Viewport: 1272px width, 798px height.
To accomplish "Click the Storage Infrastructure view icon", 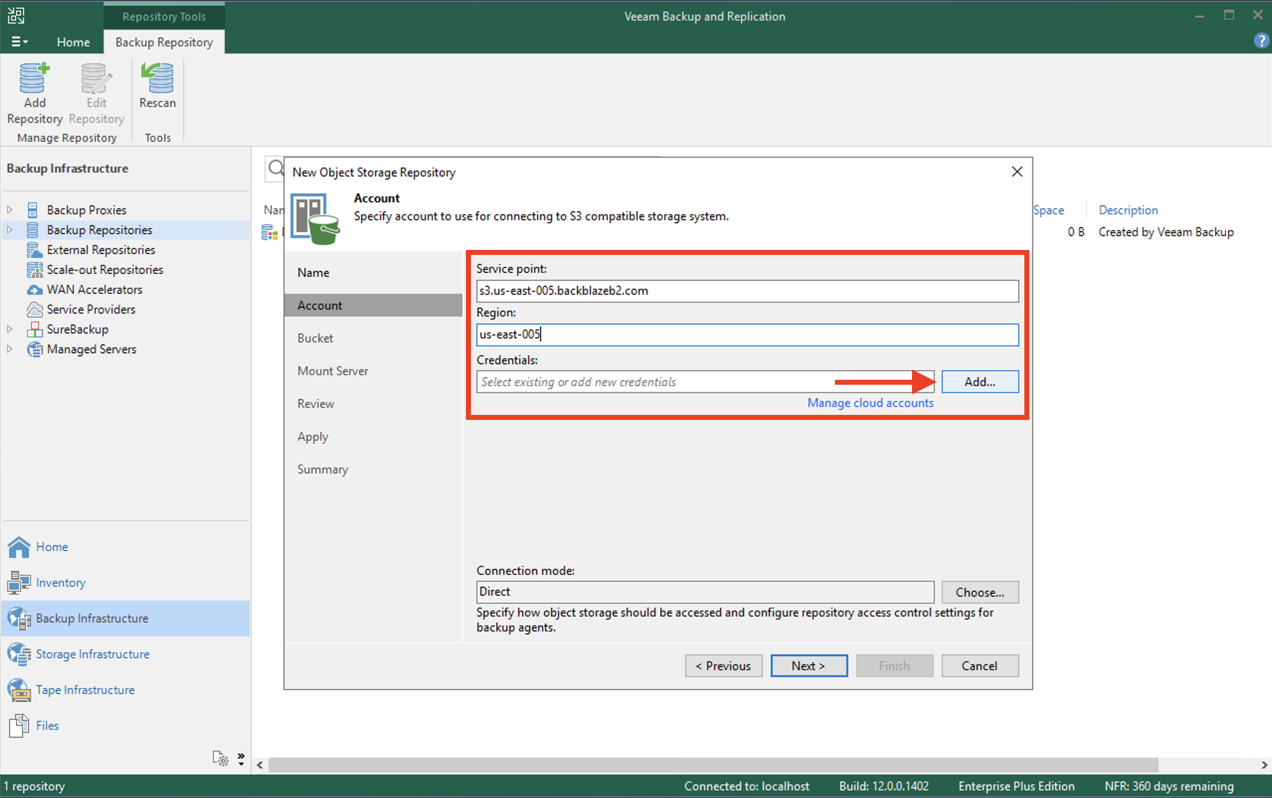I will (x=19, y=654).
